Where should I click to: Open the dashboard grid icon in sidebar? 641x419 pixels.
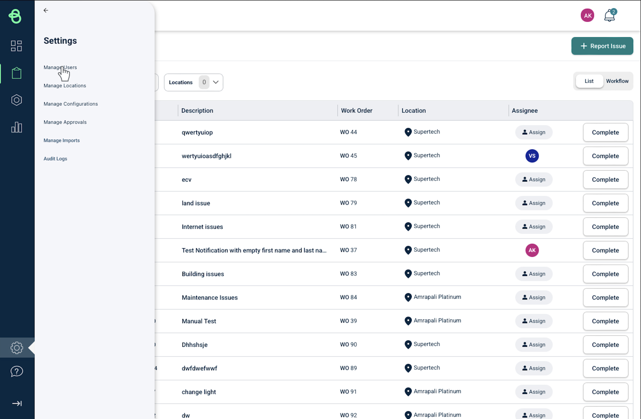(x=16, y=46)
